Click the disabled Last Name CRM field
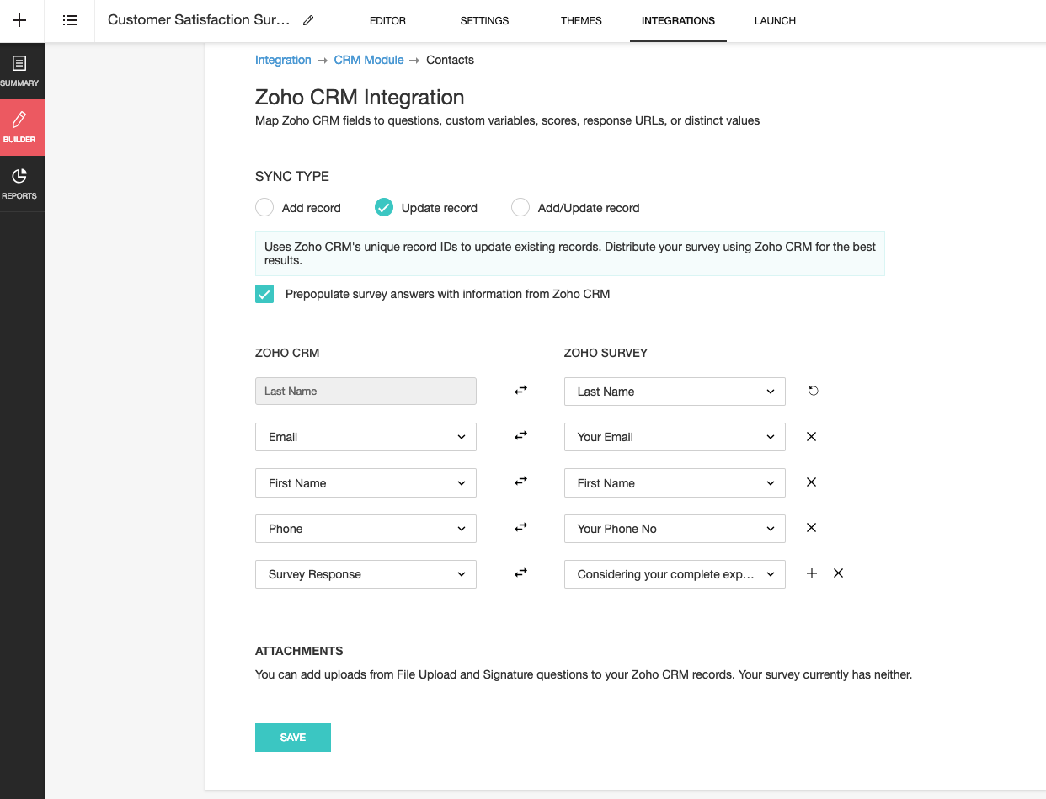 tap(366, 392)
